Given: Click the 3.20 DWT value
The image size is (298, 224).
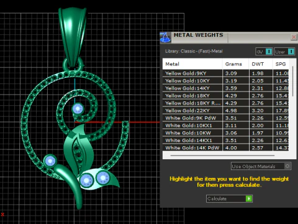Looking at the screenshot, I should click(258, 111).
